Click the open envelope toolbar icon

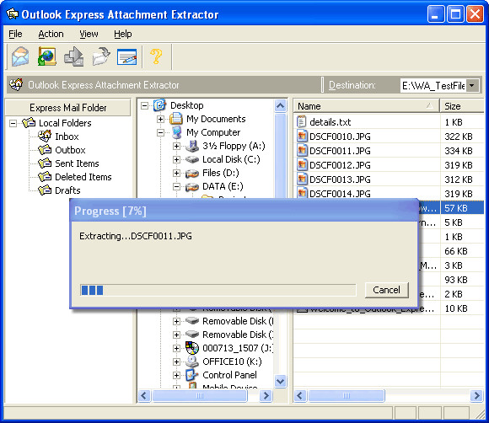20,56
